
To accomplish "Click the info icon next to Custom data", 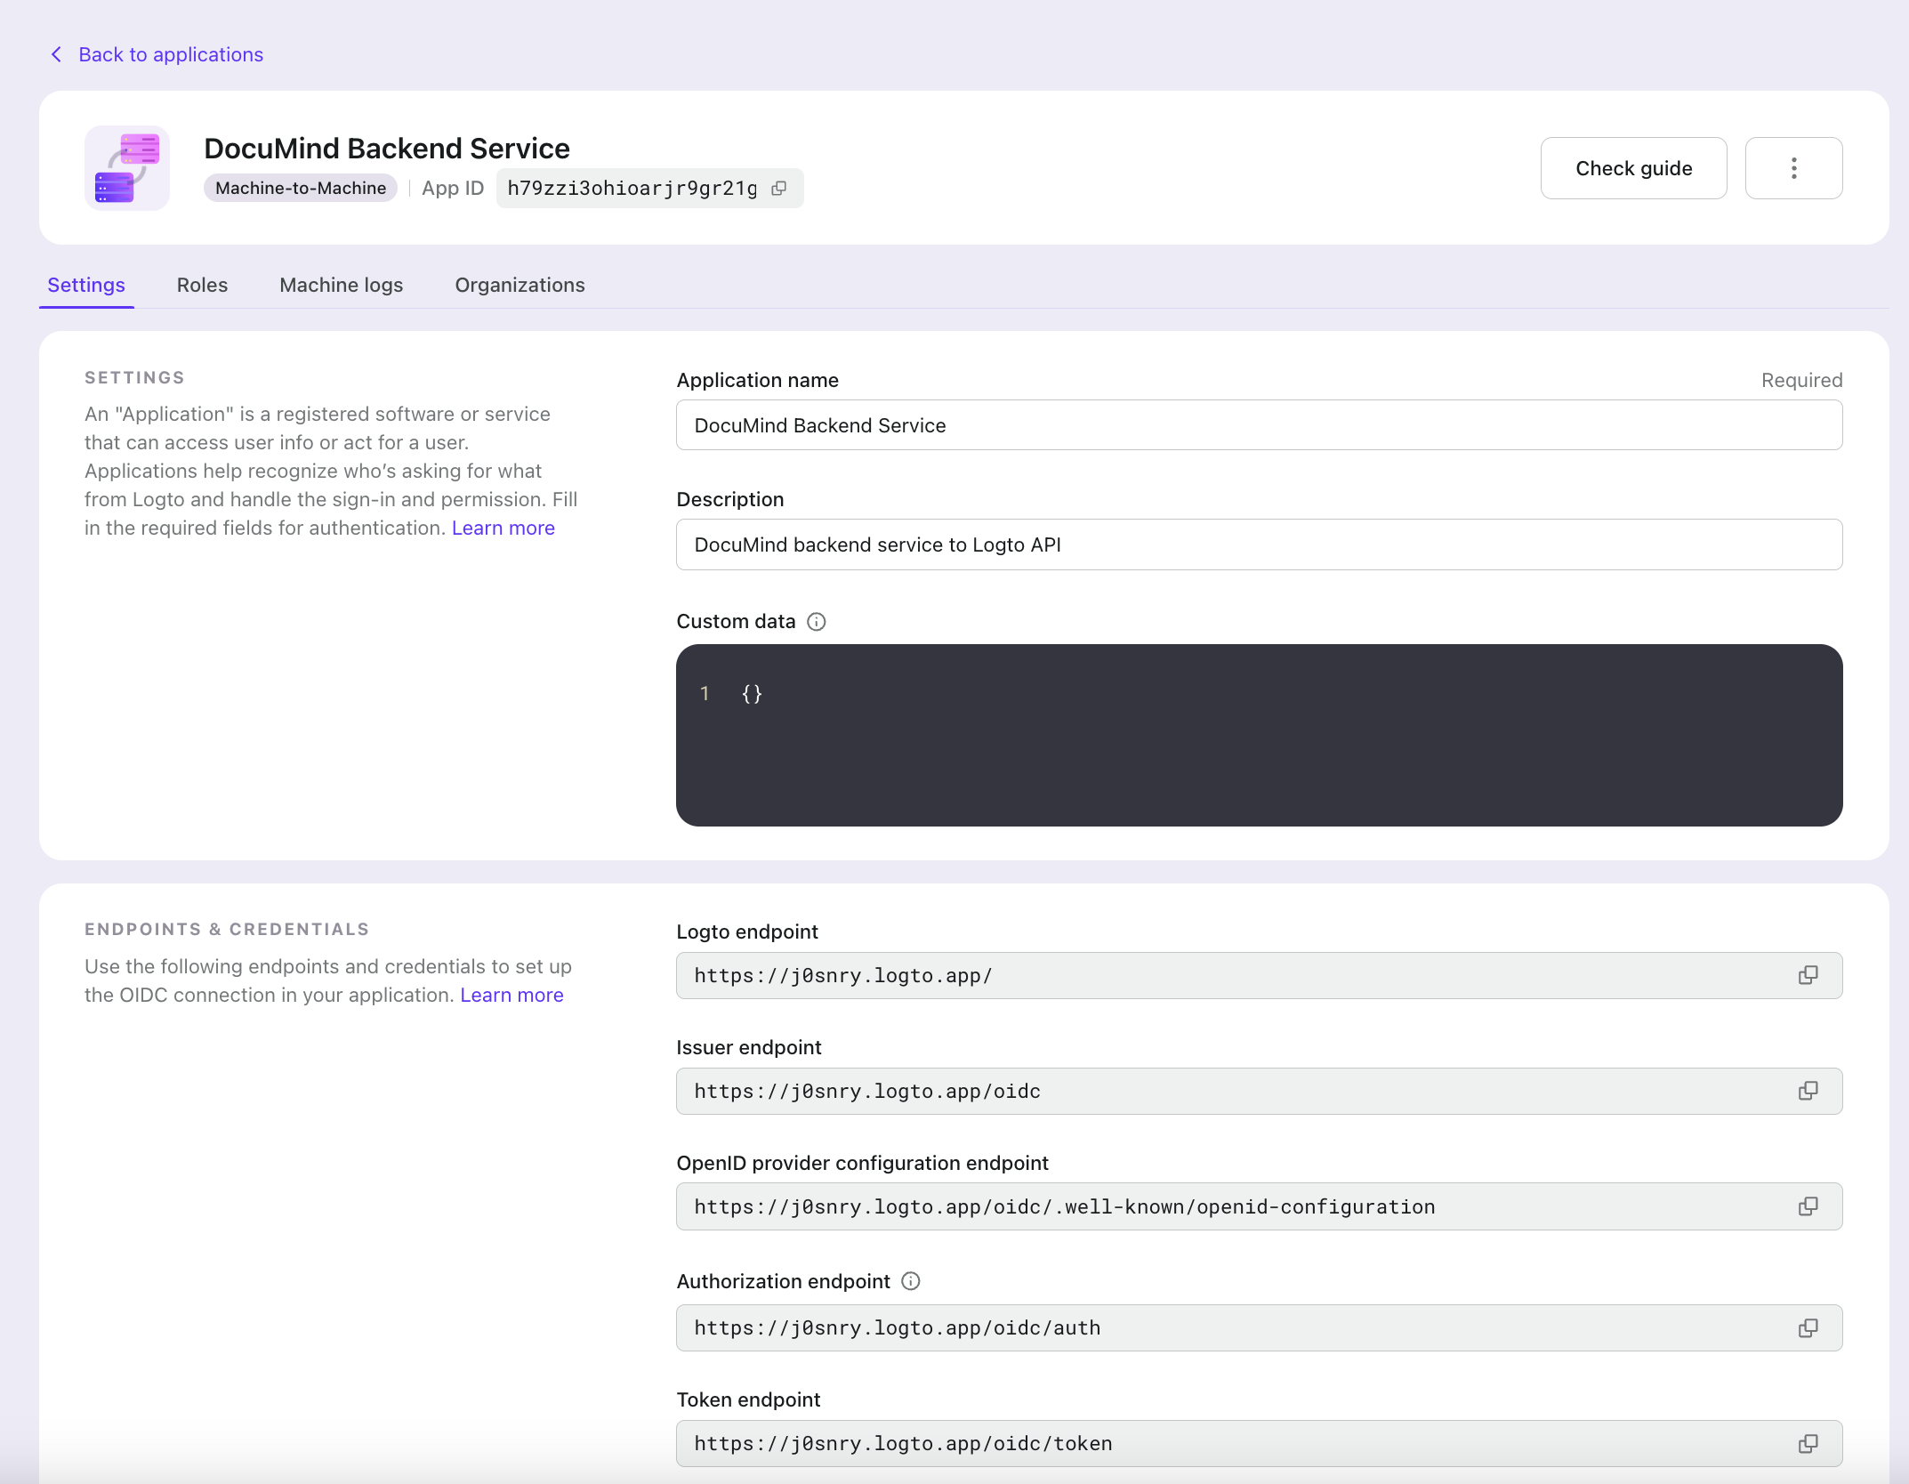I will [817, 621].
